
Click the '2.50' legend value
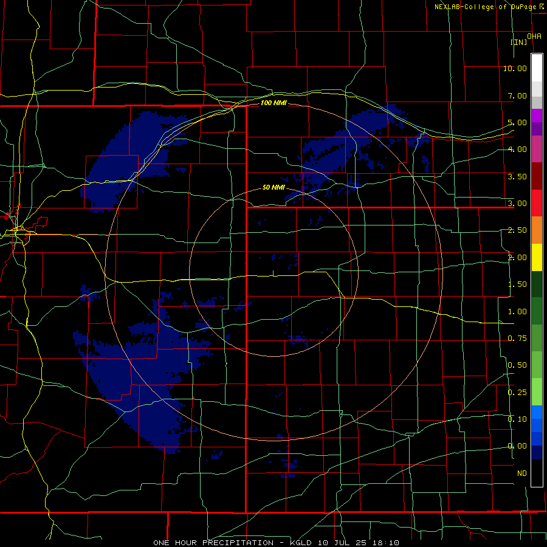point(517,230)
